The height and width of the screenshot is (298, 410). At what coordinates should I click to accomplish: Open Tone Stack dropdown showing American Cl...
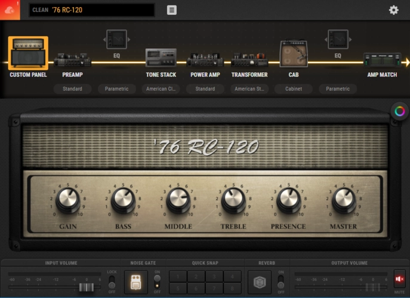click(161, 89)
